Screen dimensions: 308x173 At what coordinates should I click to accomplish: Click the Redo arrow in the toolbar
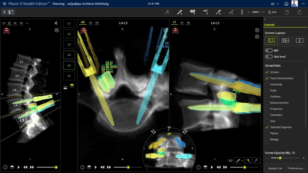(299, 12)
